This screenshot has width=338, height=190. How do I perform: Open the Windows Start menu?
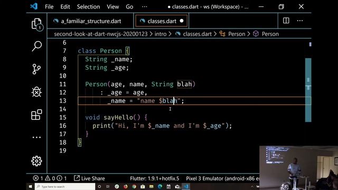pos(31,186)
